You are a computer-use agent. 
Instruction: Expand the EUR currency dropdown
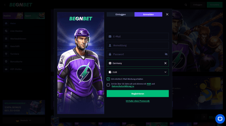coord(138,72)
